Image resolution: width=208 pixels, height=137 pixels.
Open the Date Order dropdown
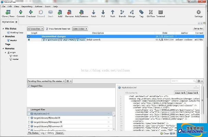(x=80, y=29)
